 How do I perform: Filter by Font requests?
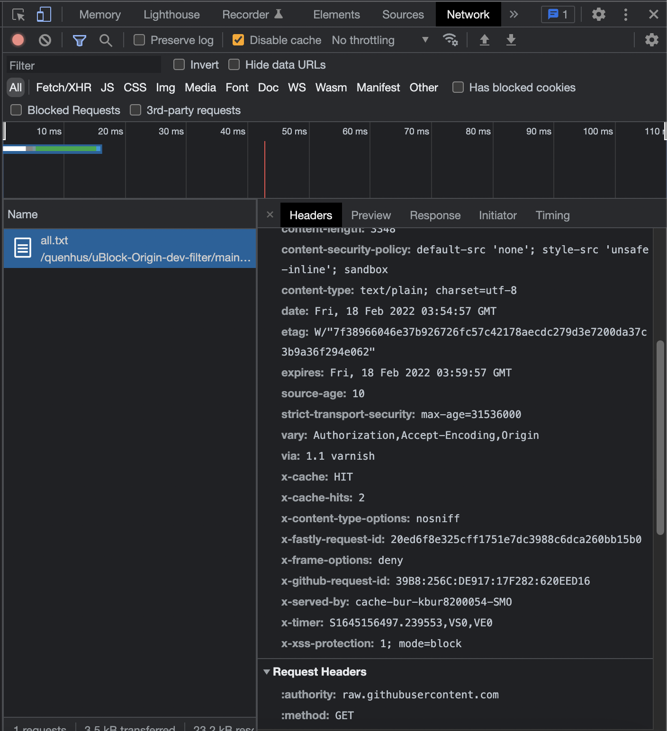tap(237, 88)
